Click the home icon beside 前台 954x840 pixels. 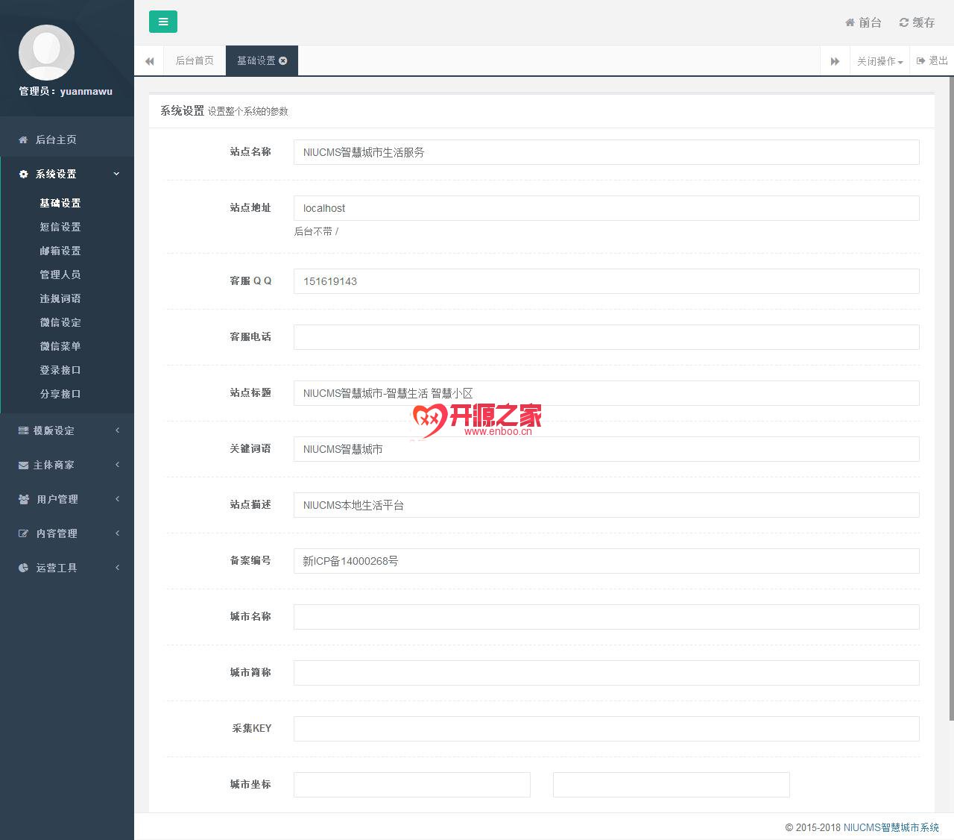pyautogui.click(x=850, y=23)
